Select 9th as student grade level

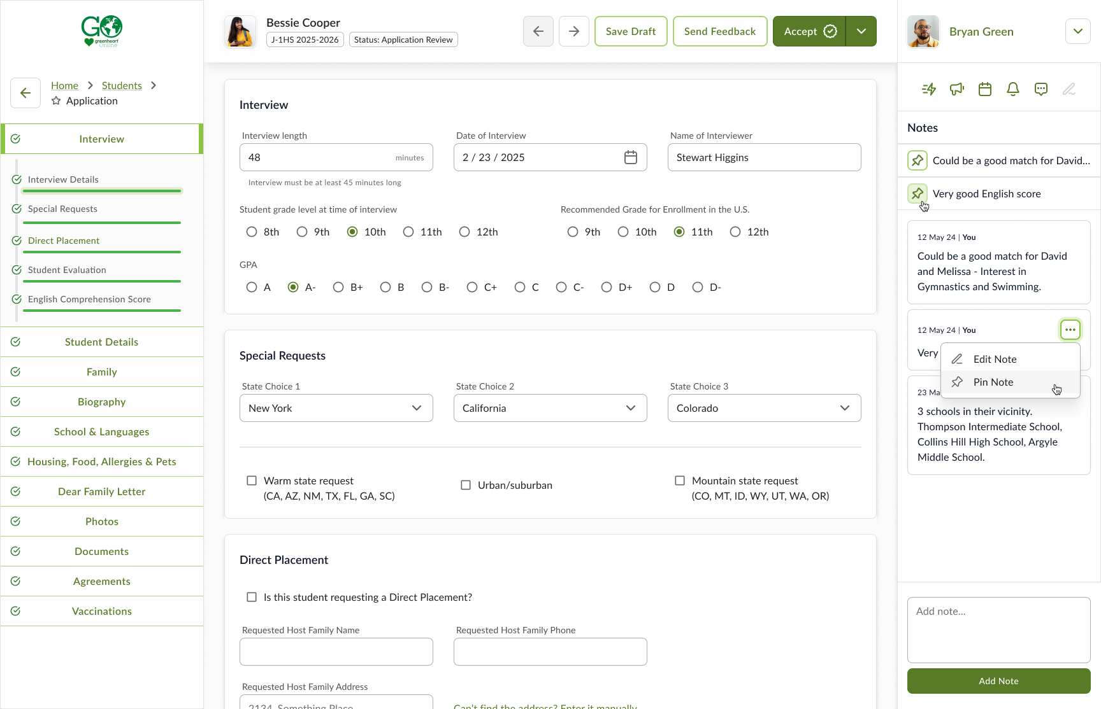click(x=302, y=232)
